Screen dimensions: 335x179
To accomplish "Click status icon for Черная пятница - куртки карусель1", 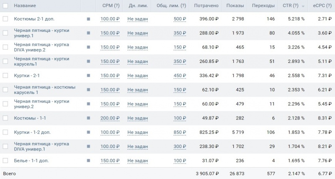I will tap(88, 61).
